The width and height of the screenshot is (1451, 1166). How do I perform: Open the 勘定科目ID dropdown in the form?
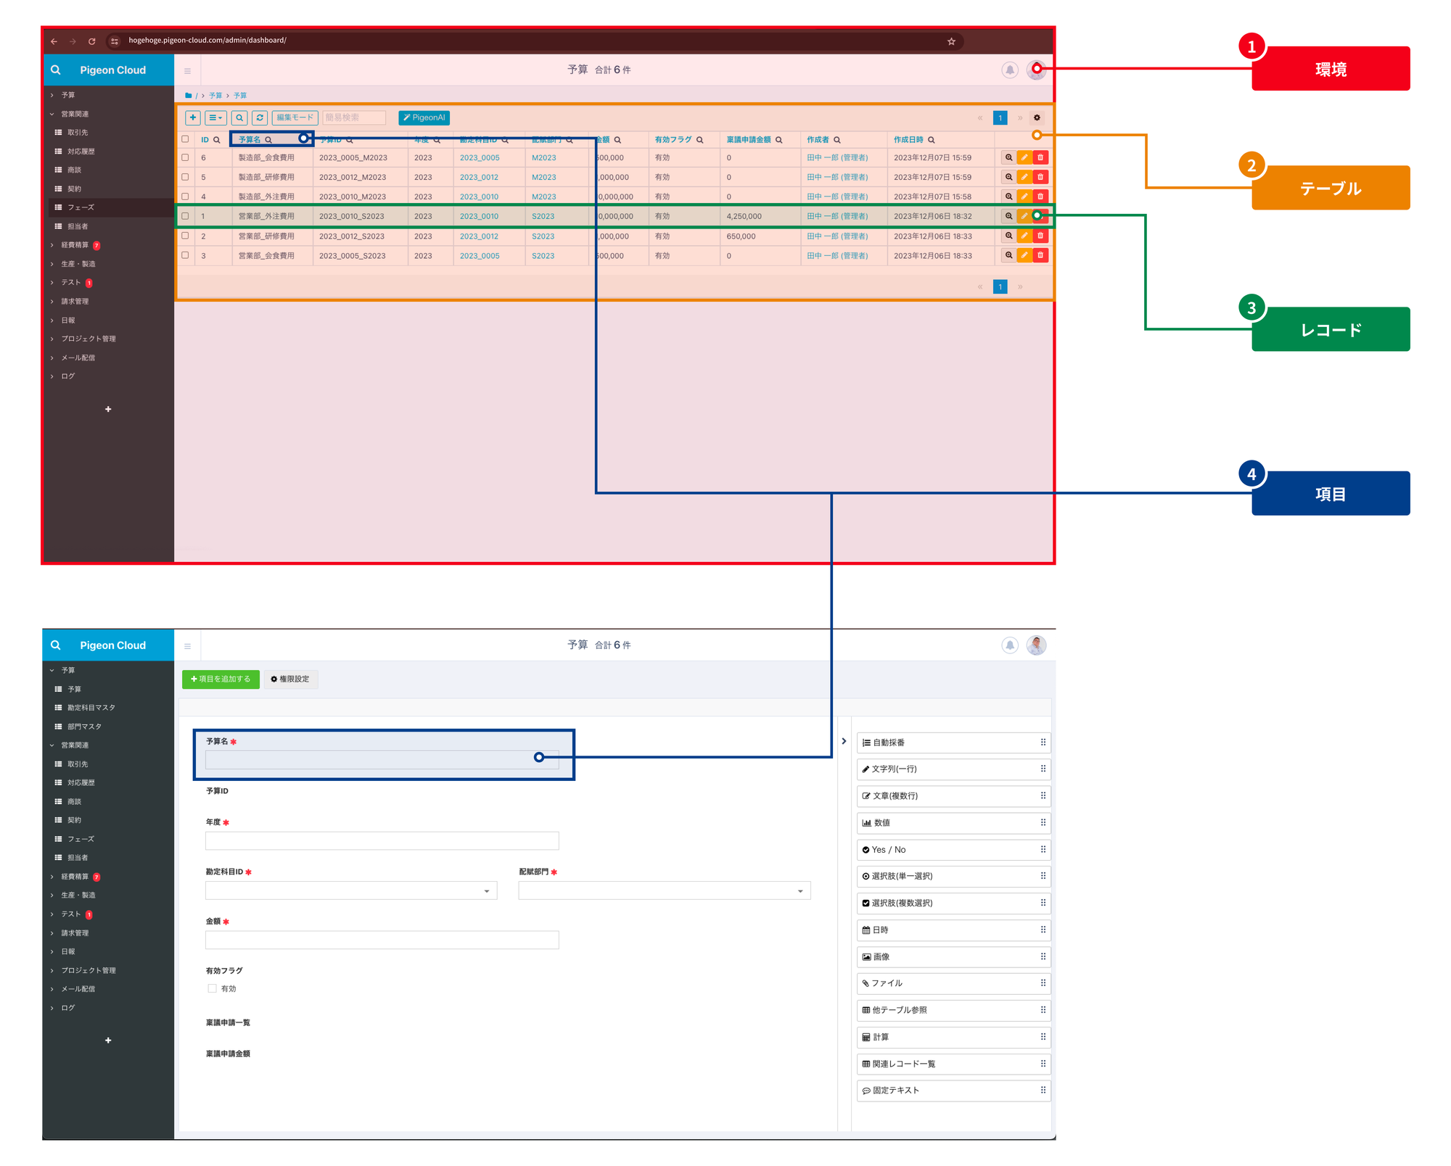point(351,890)
